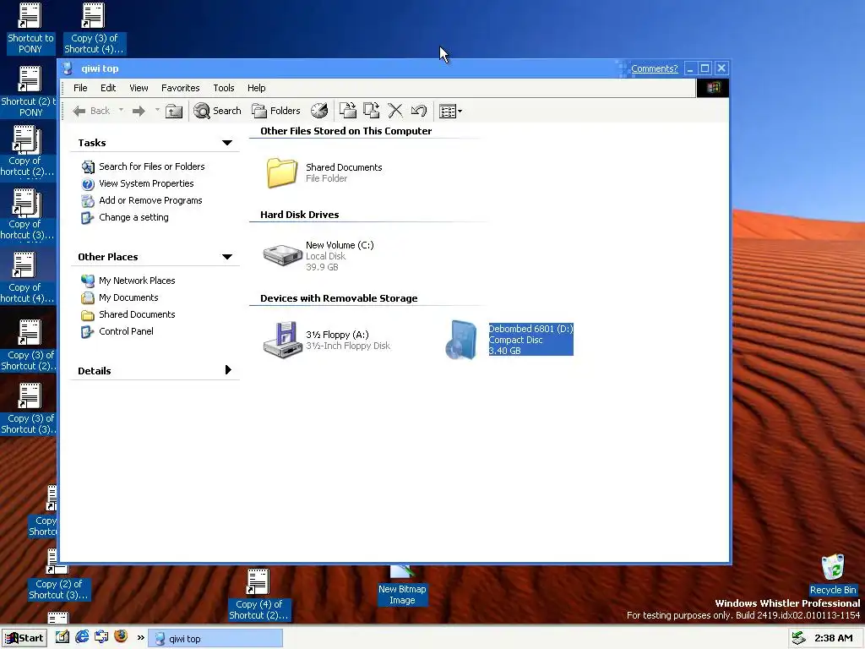
Task: Click the Copy To toolbar icon
Action: pyautogui.click(x=372, y=111)
